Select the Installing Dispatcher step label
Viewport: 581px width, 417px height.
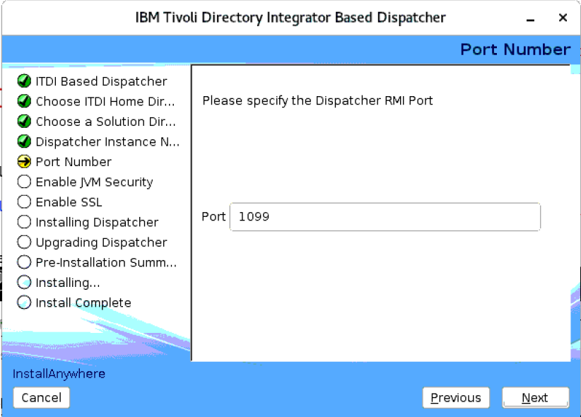[97, 223]
